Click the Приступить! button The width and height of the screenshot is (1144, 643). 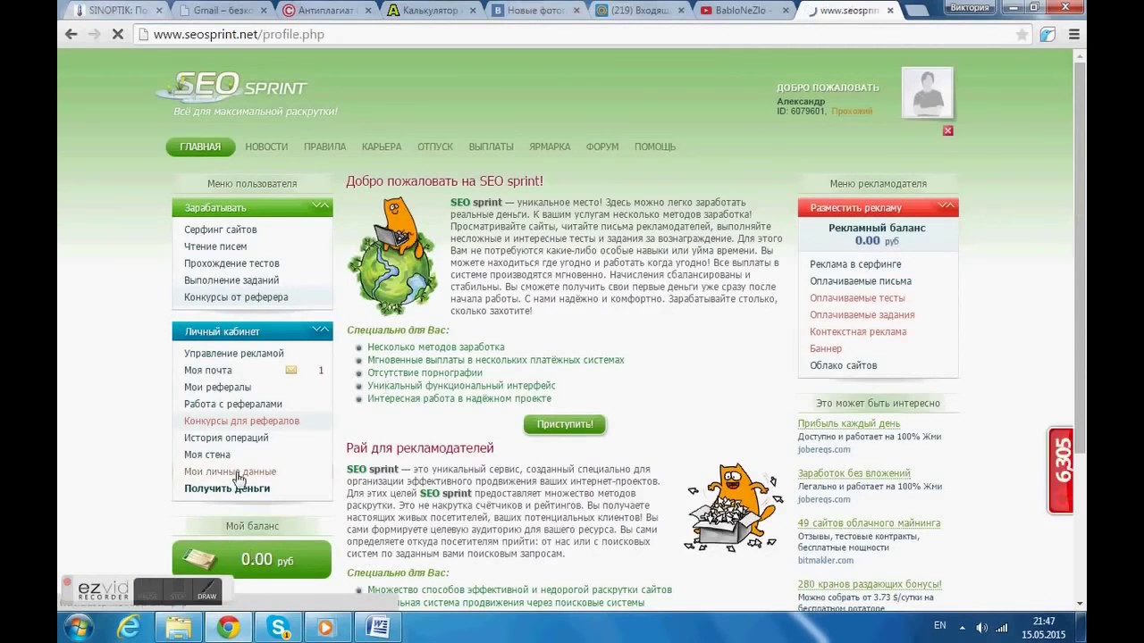(x=564, y=424)
